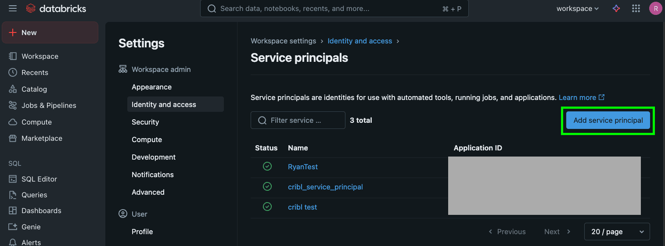Click the Identity and access breadcrumb
Viewport: 665px width, 246px height.
[359, 41]
